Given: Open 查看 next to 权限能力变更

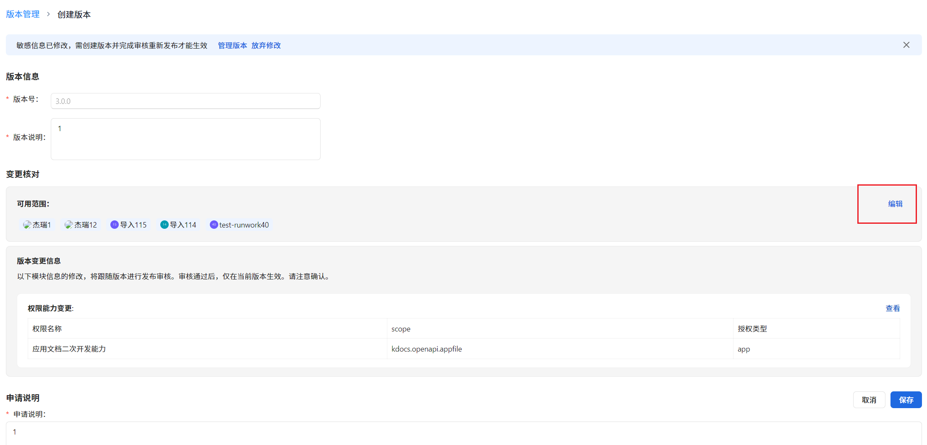Looking at the screenshot, I should point(893,308).
